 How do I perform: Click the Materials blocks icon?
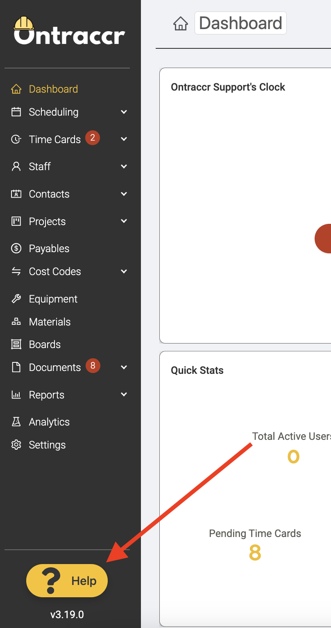tap(16, 322)
